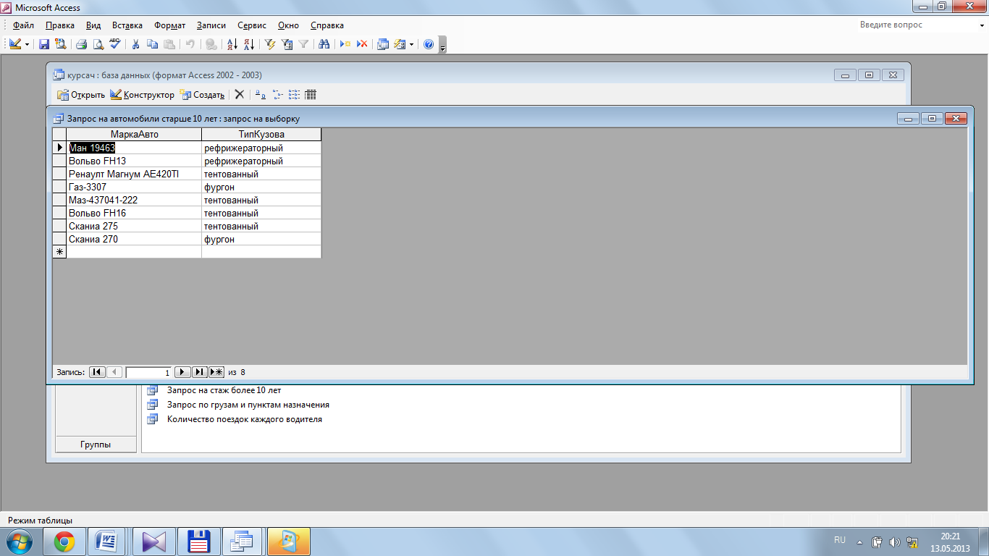Viewport: 989px width, 556px height.
Task: Click the Delete Record toolbar icon
Action: [362, 44]
